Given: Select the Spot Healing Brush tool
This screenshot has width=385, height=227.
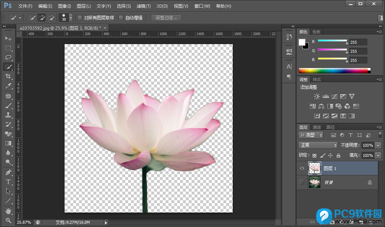Looking at the screenshot, I should (8, 96).
